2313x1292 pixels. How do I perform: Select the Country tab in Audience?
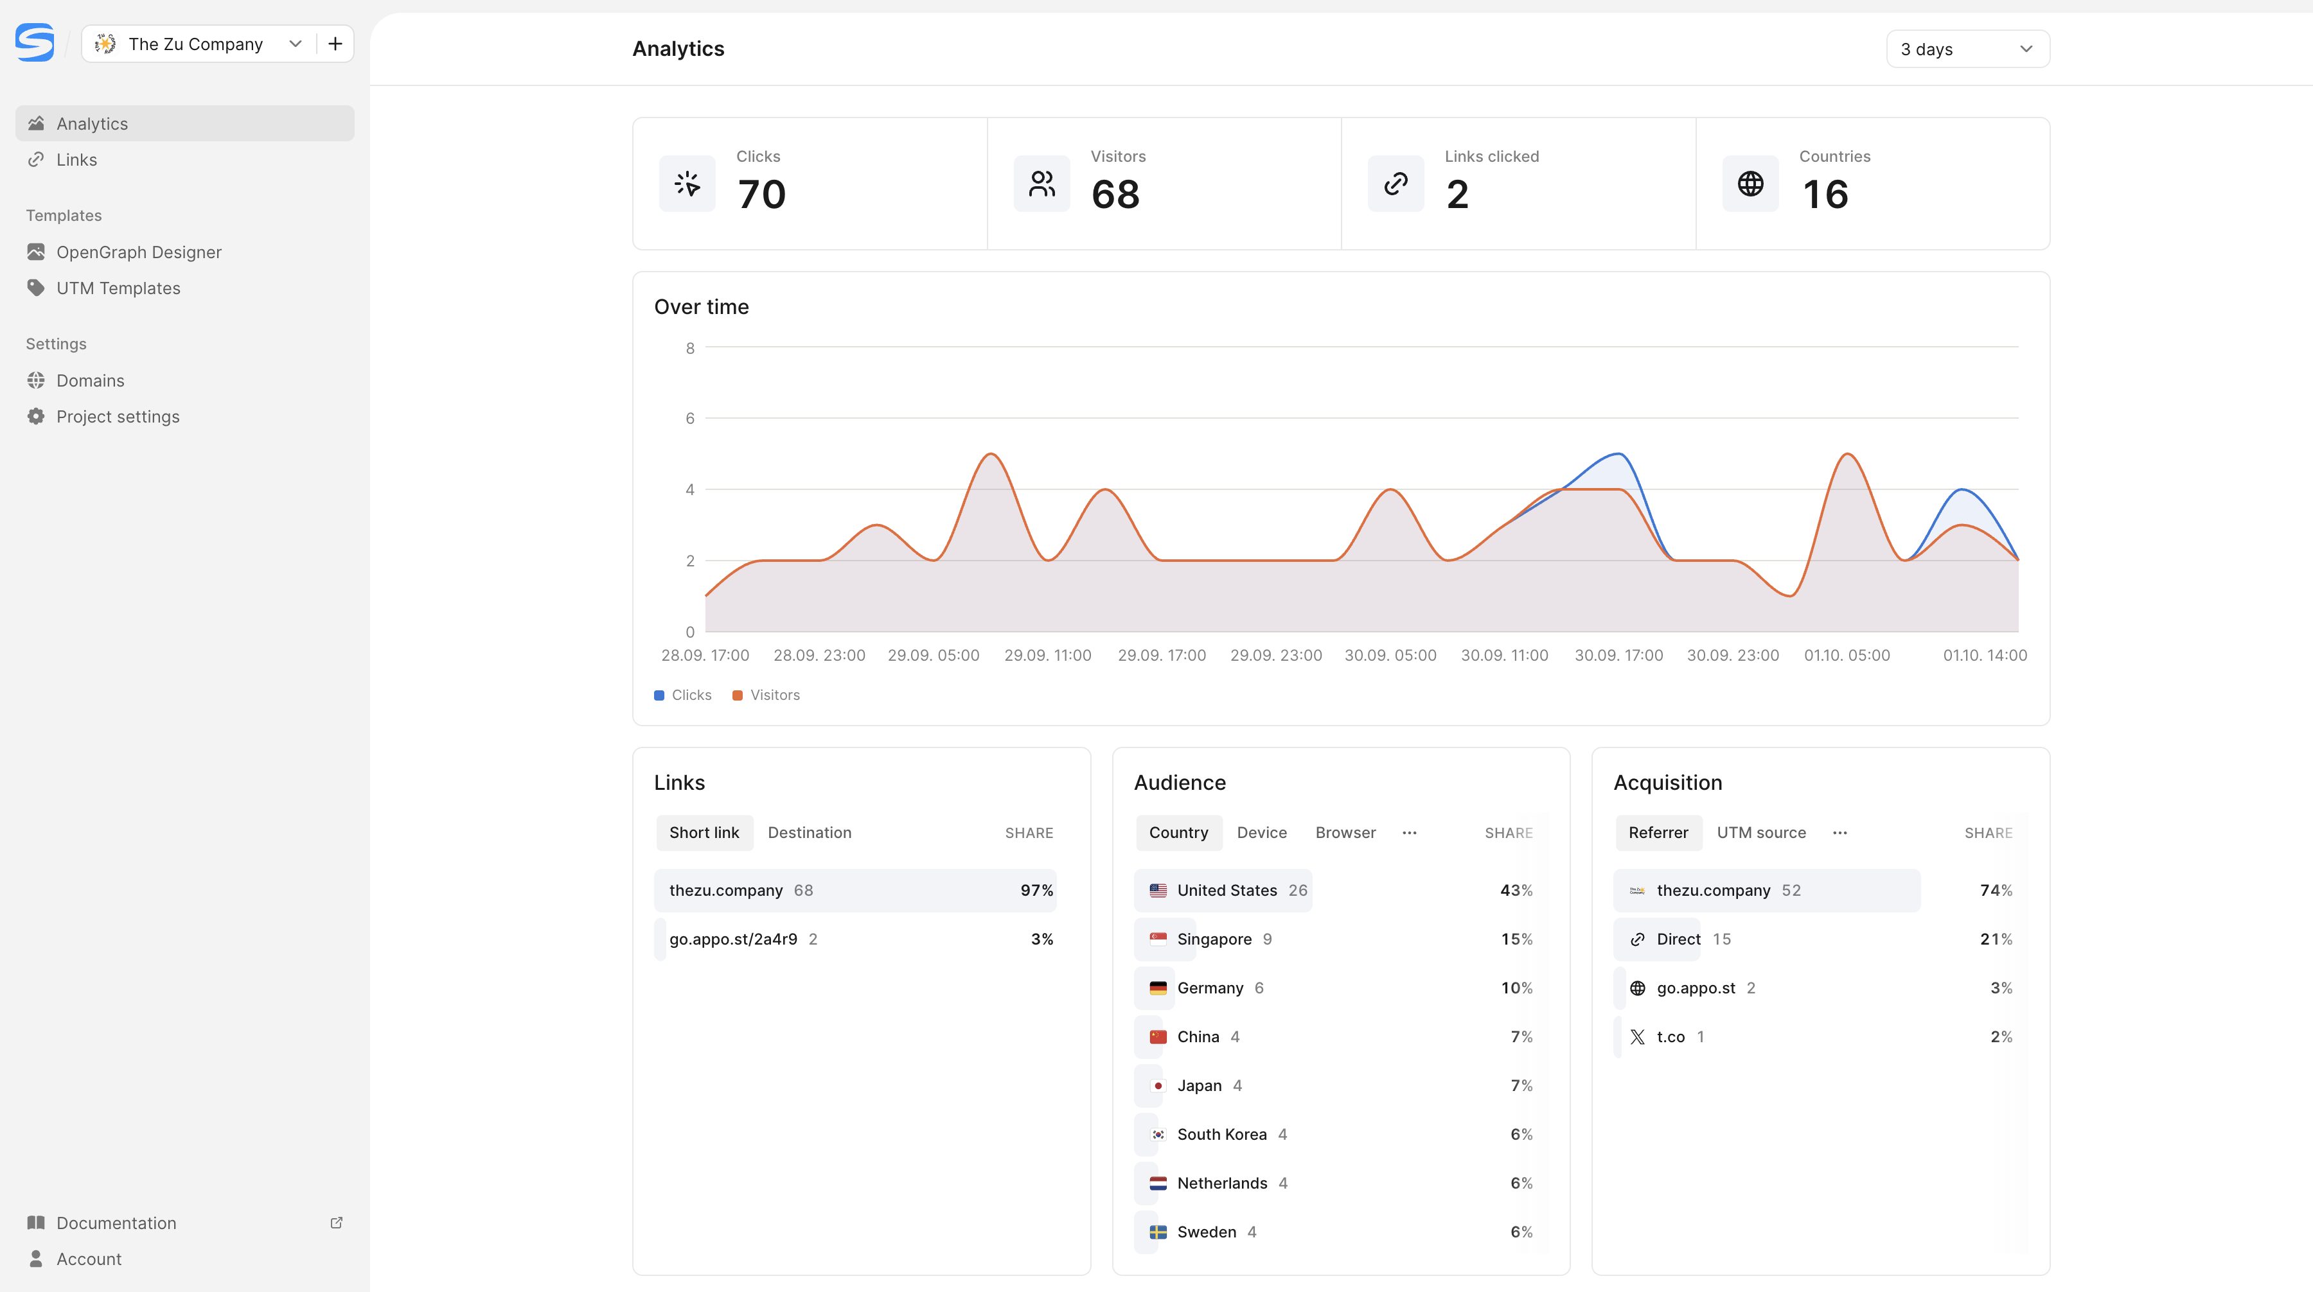1178,833
